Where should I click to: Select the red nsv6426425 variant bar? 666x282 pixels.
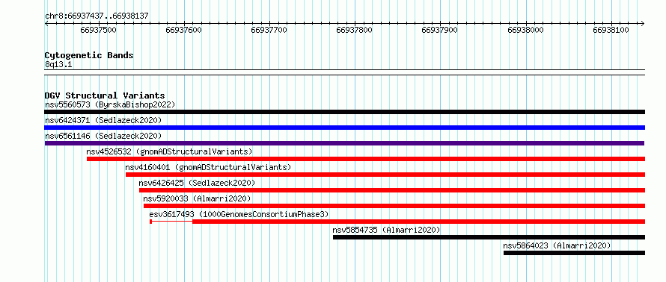[x=392, y=190]
